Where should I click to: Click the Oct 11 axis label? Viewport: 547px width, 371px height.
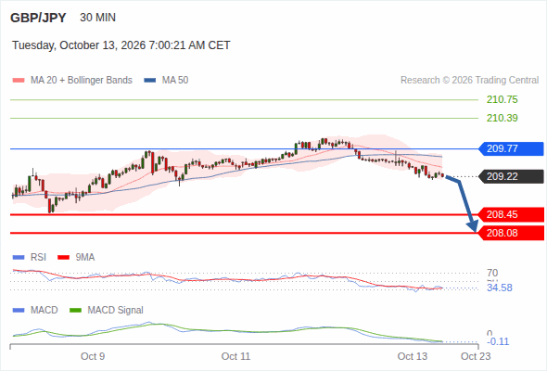[235, 356]
